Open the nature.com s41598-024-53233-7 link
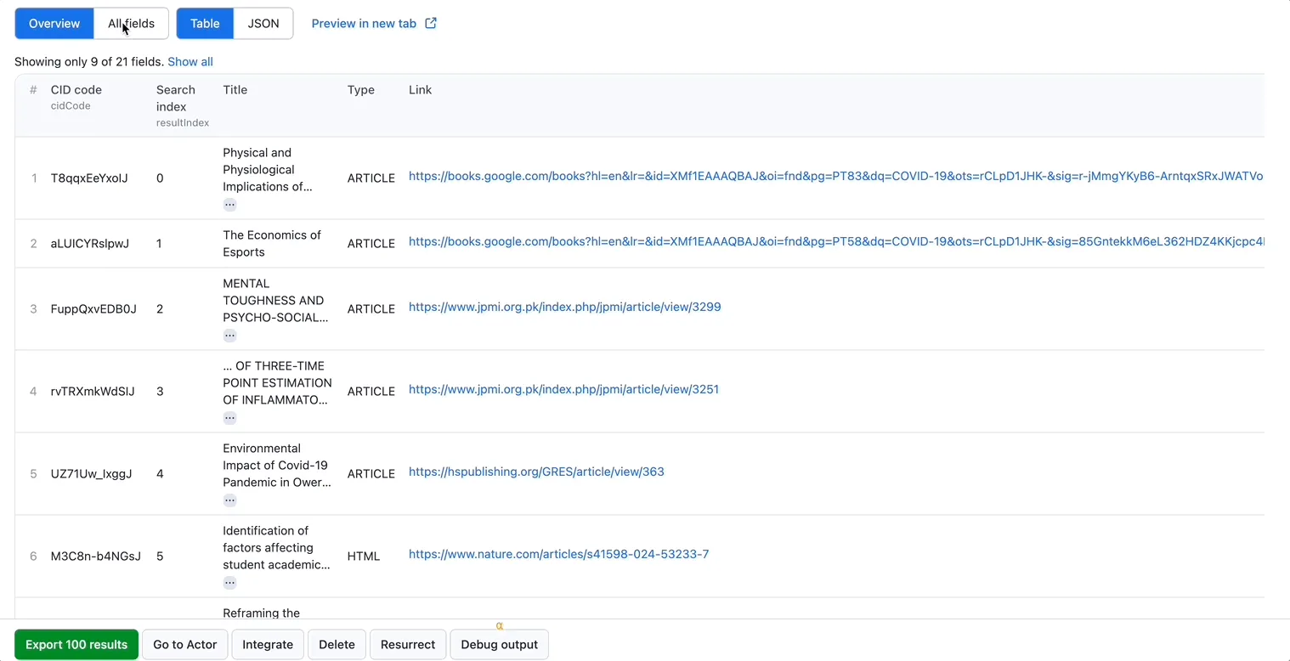This screenshot has height=661, width=1290. (x=558, y=554)
